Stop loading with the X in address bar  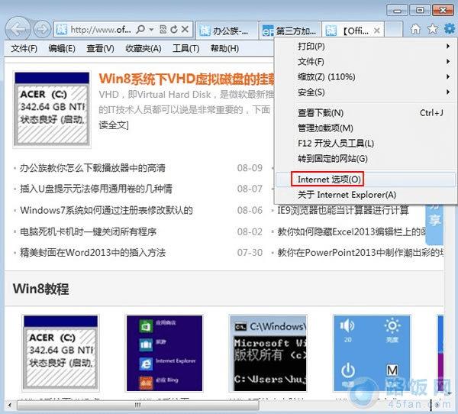click(x=185, y=29)
